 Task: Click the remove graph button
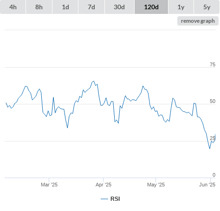(198, 21)
